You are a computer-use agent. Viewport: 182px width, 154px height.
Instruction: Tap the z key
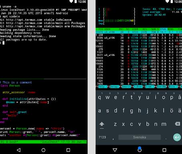[115, 124]
